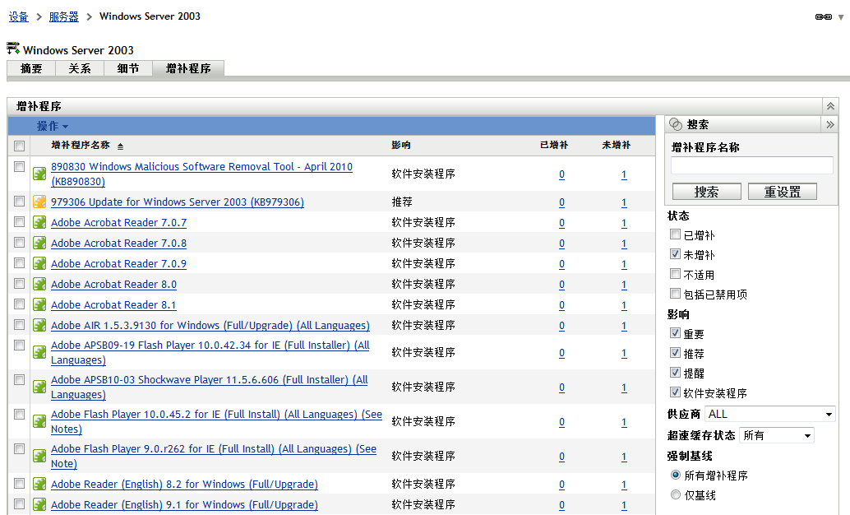Select the 仅基线 radio button
Screen dimensions: 850x515
(674, 495)
